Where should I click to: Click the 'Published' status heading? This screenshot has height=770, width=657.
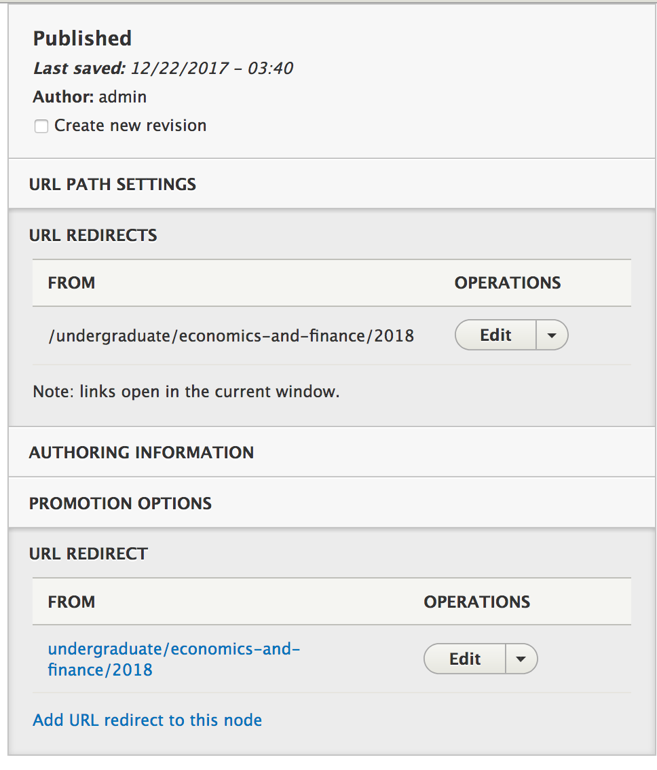point(82,38)
